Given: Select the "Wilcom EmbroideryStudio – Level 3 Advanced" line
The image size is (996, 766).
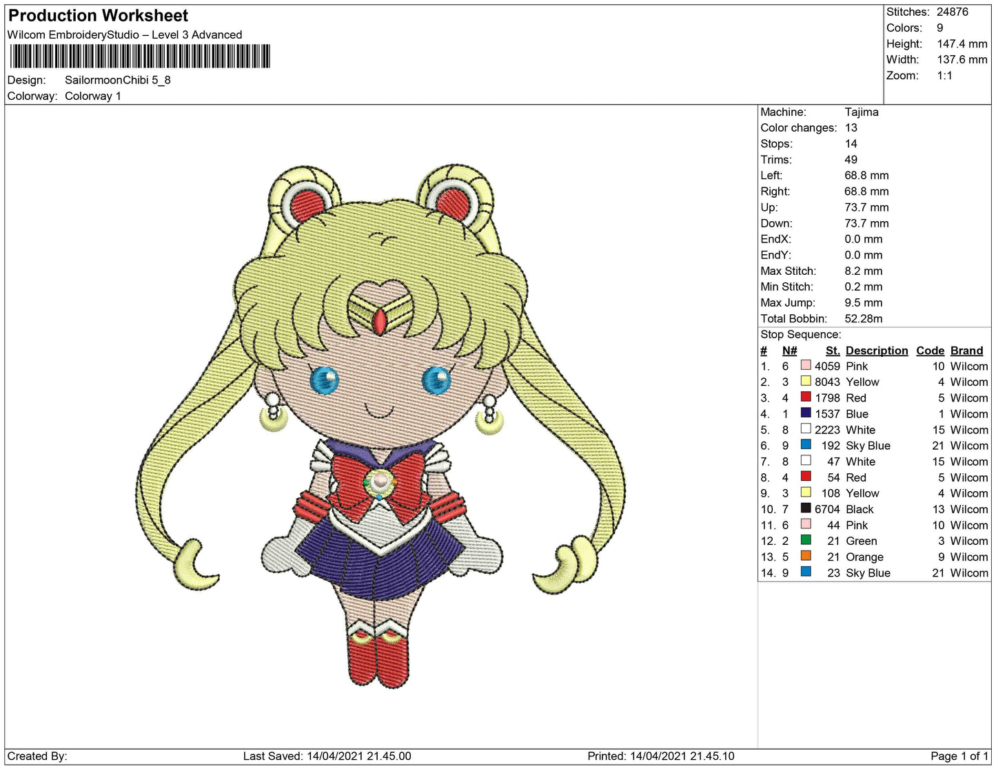Looking at the screenshot, I should click(125, 34).
